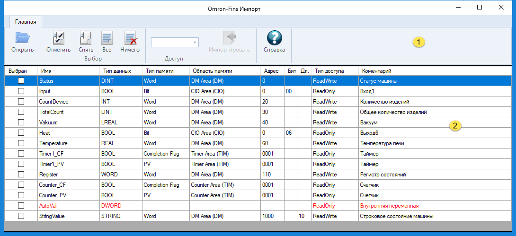
Task: Click the red ReadOnly access cell of AutoVal
Action: (x=335, y=206)
